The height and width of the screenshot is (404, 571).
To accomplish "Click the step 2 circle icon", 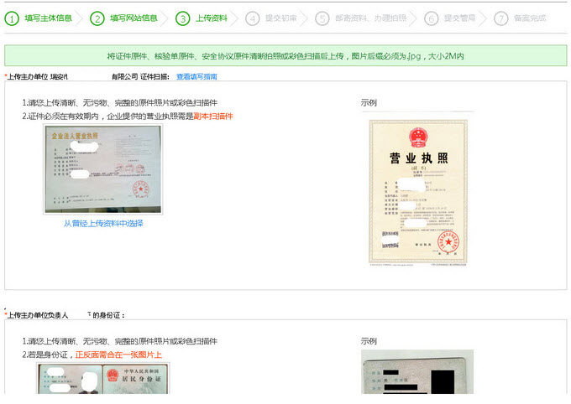I will pos(97,18).
